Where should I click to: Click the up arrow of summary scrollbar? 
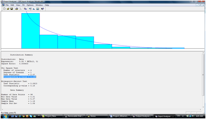click(203, 53)
